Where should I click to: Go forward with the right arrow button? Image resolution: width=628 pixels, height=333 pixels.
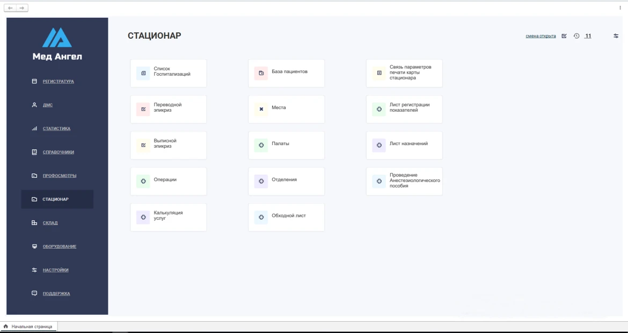(22, 8)
